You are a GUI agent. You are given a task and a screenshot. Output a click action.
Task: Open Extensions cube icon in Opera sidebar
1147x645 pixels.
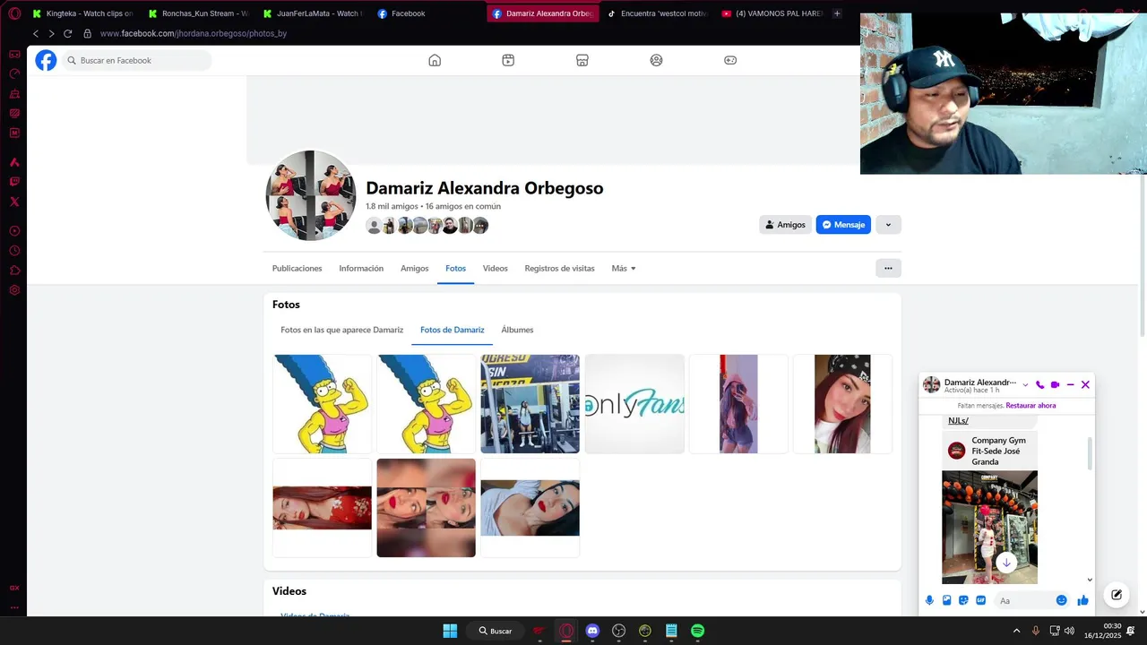click(14, 271)
